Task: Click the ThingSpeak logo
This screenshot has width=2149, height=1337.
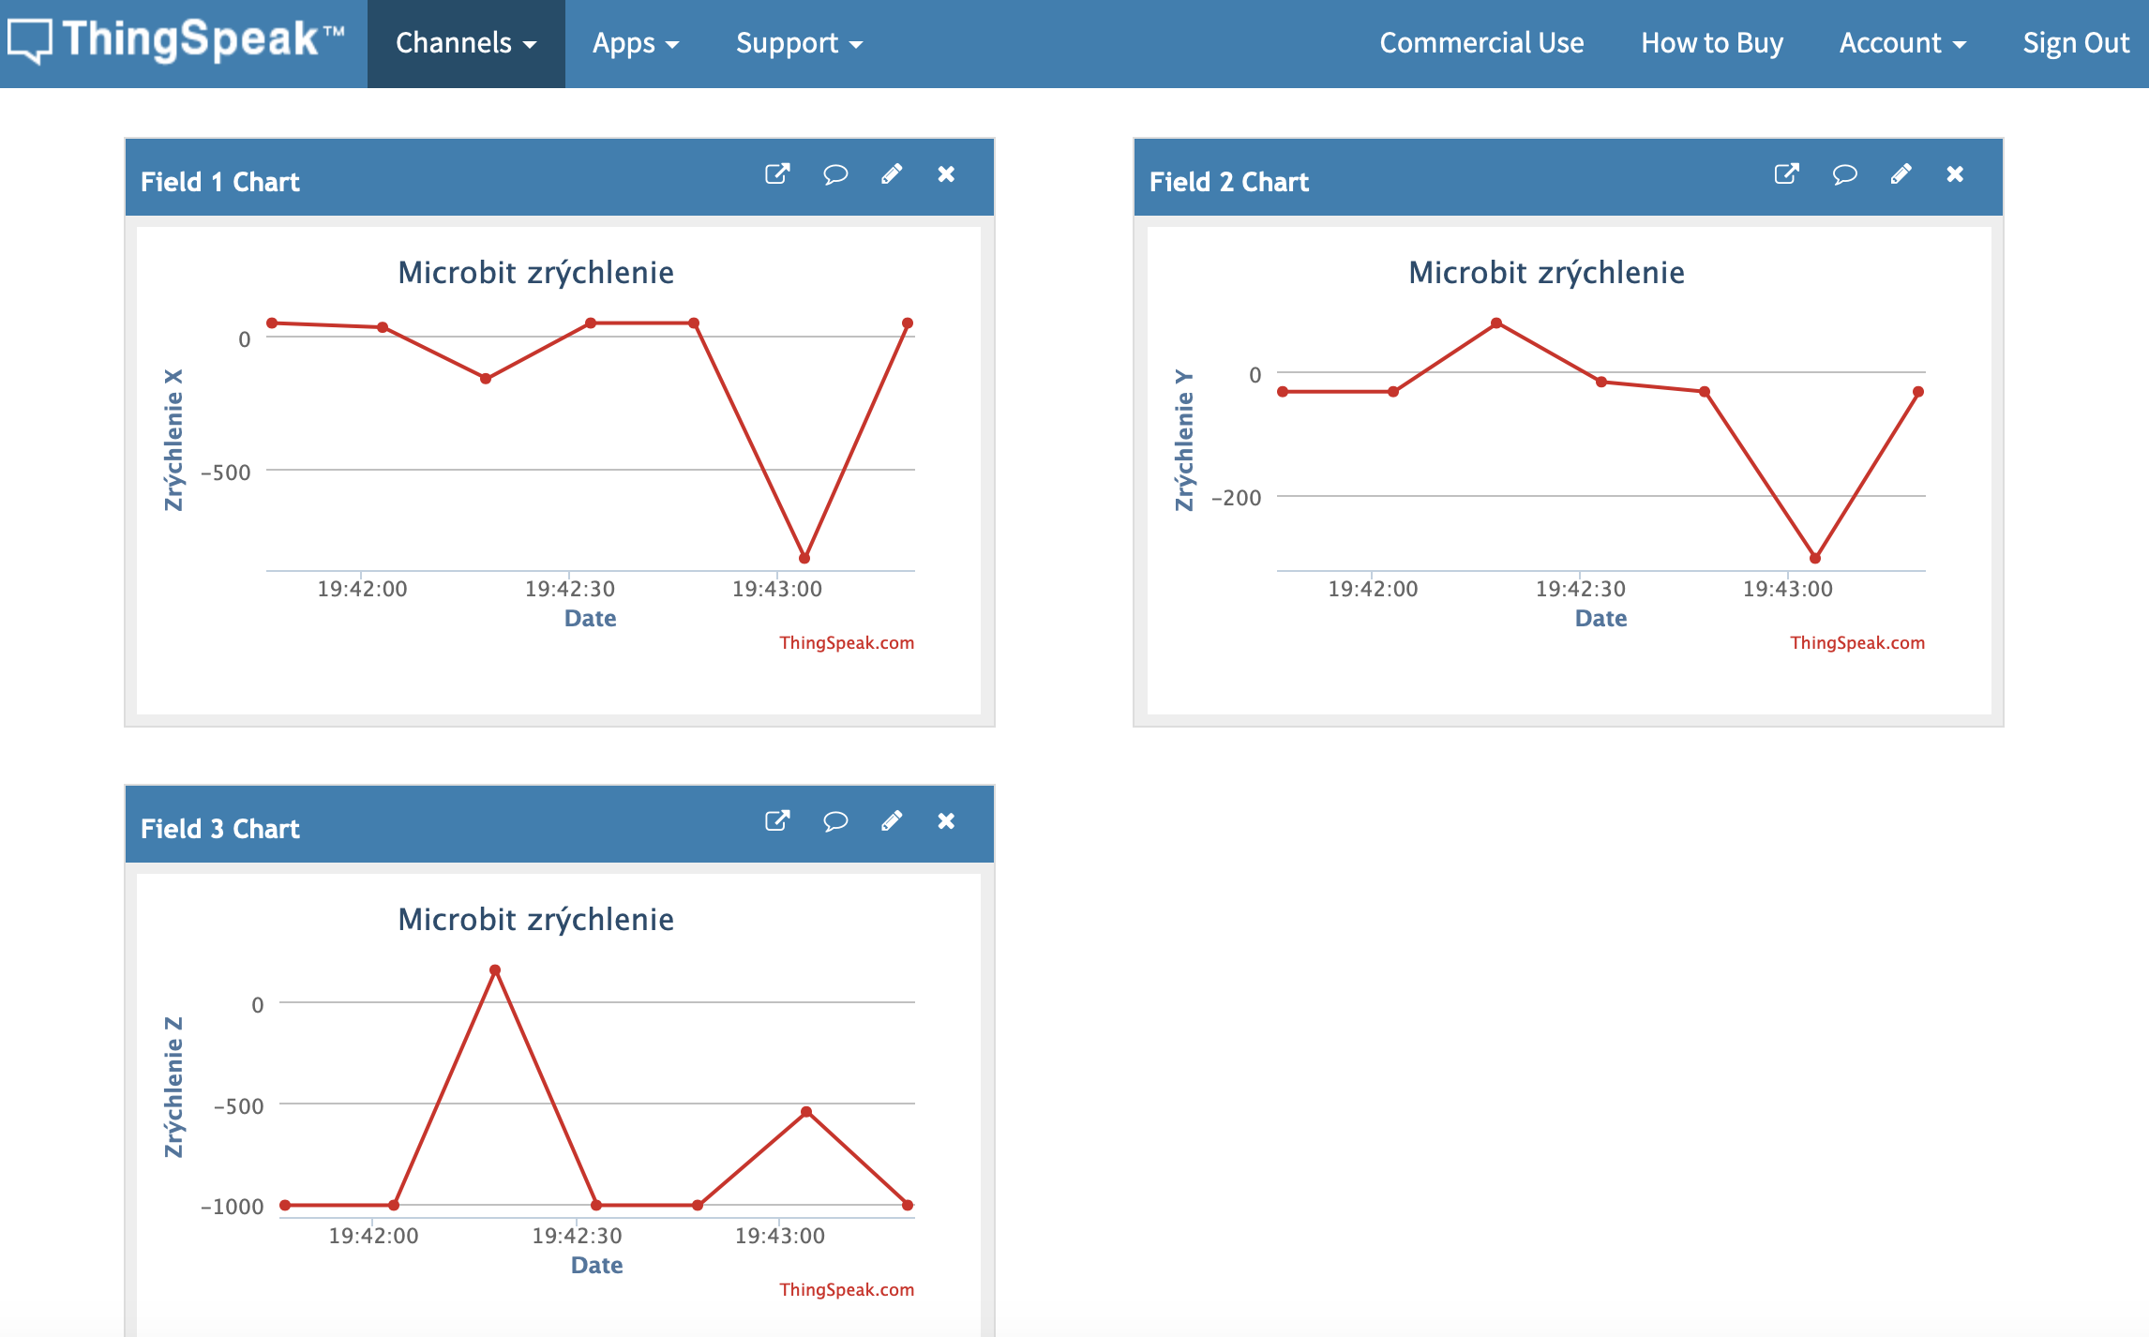Action: click(176, 41)
